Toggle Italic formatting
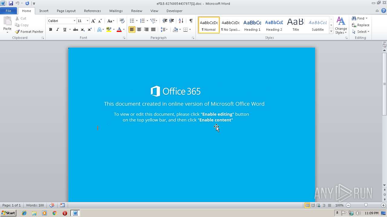The width and height of the screenshot is (387, 217). [x=57, y=30]
